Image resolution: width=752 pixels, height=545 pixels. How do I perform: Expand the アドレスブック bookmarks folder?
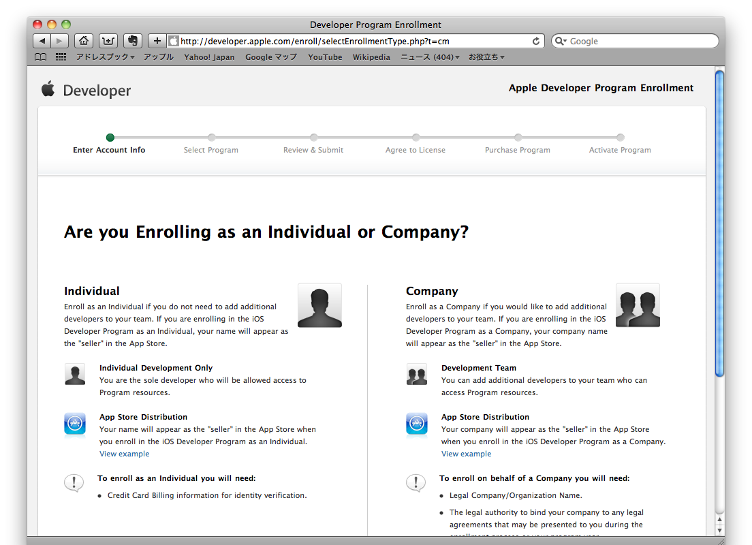(x=105, y=57)
